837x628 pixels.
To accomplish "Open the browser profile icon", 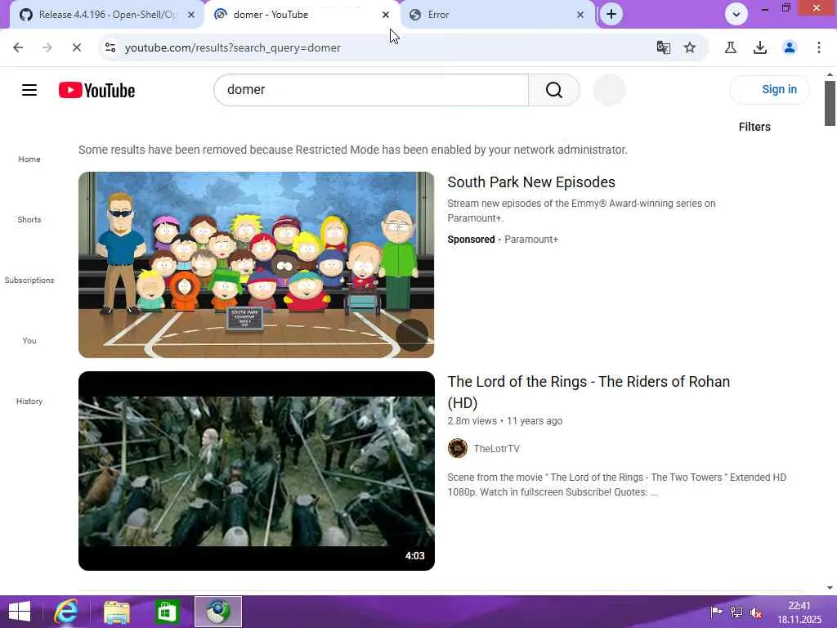I will 790,47.
